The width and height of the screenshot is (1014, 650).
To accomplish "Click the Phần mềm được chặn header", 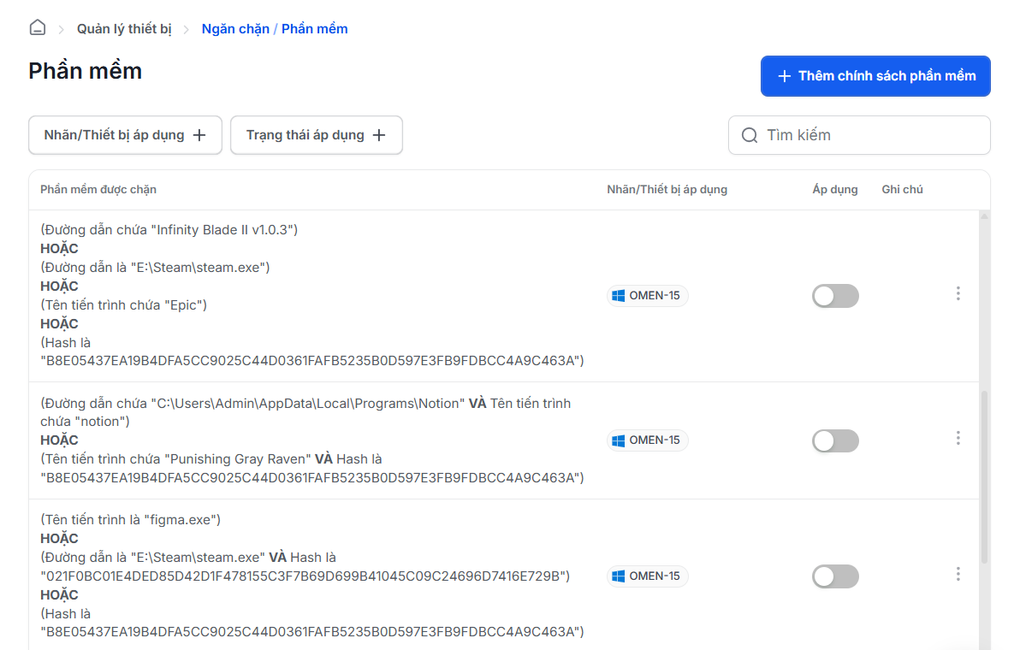I will tap(98, 189).
